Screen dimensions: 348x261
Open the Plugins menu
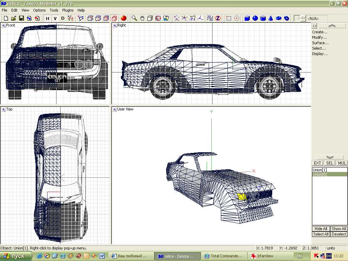click(x=68, y=10)
